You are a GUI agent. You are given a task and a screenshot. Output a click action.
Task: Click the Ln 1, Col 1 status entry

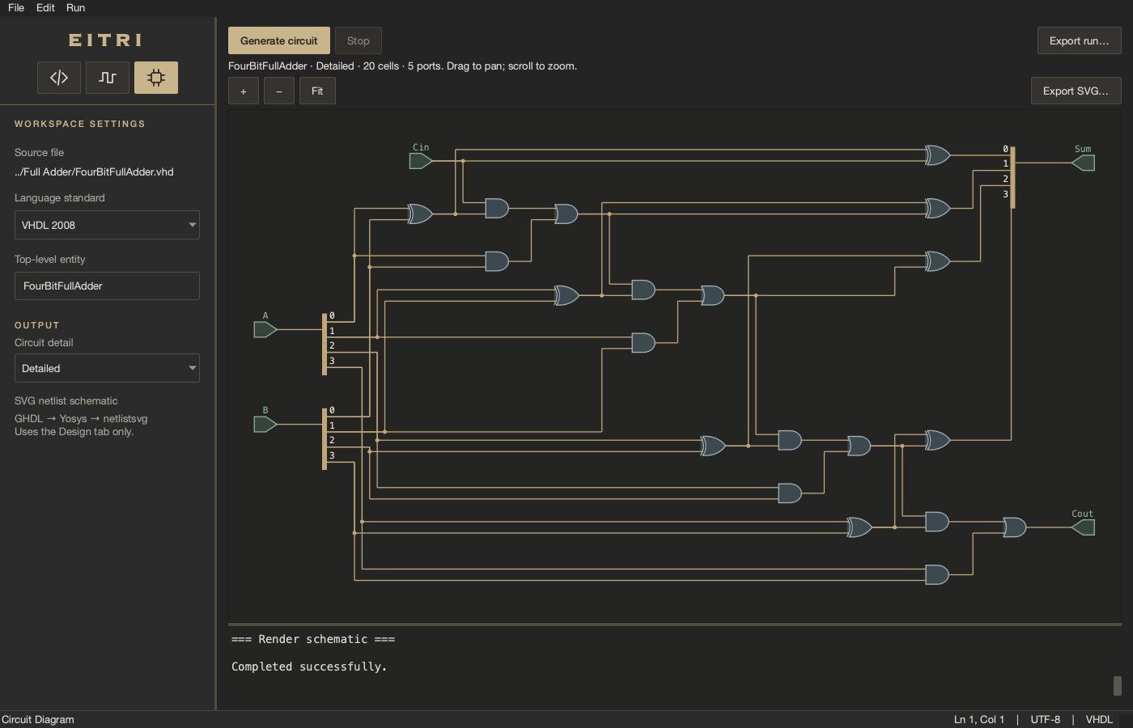(x=979, y=719)
